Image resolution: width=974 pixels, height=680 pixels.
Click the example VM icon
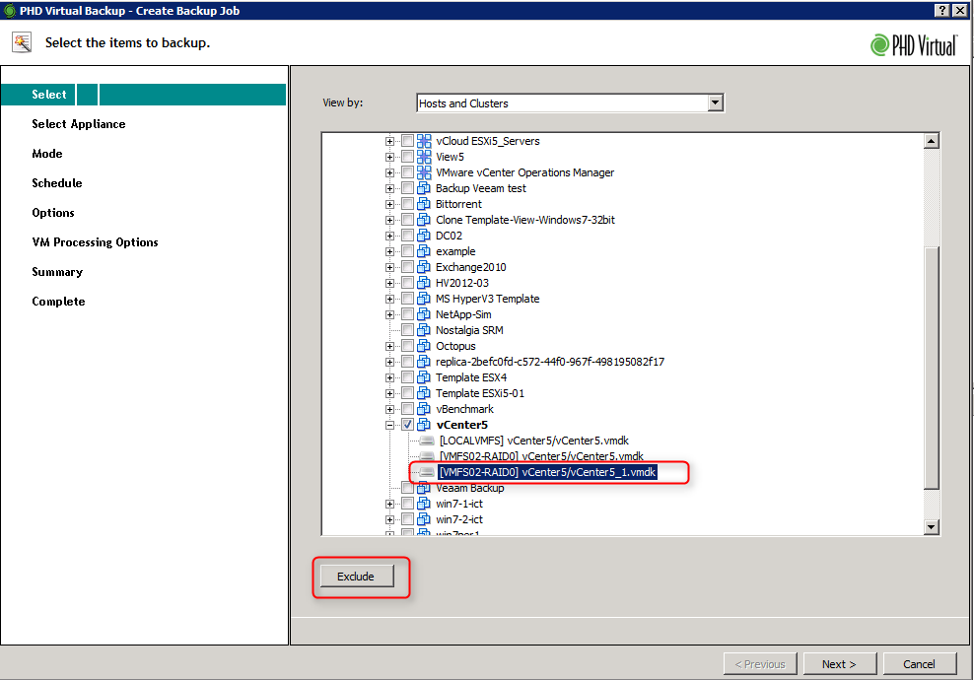point(424,251)
